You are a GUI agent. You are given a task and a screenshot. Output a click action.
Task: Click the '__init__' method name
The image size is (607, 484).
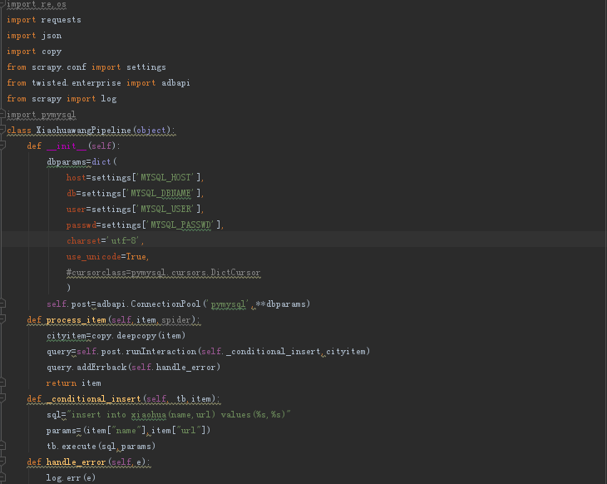(67, 146)
